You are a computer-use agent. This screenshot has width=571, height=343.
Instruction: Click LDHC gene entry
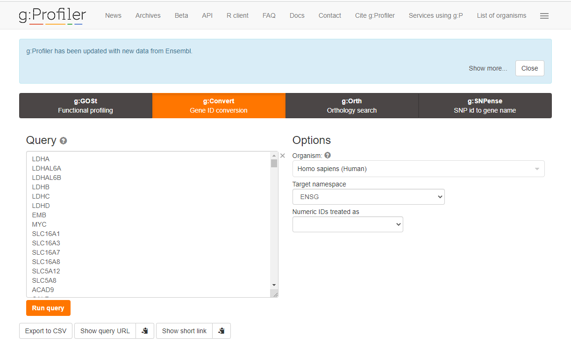pyautogui.click(x=41, y=196)
